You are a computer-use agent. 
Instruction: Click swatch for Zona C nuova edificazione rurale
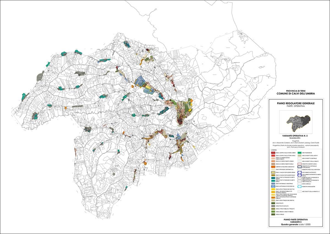point(273,175)
